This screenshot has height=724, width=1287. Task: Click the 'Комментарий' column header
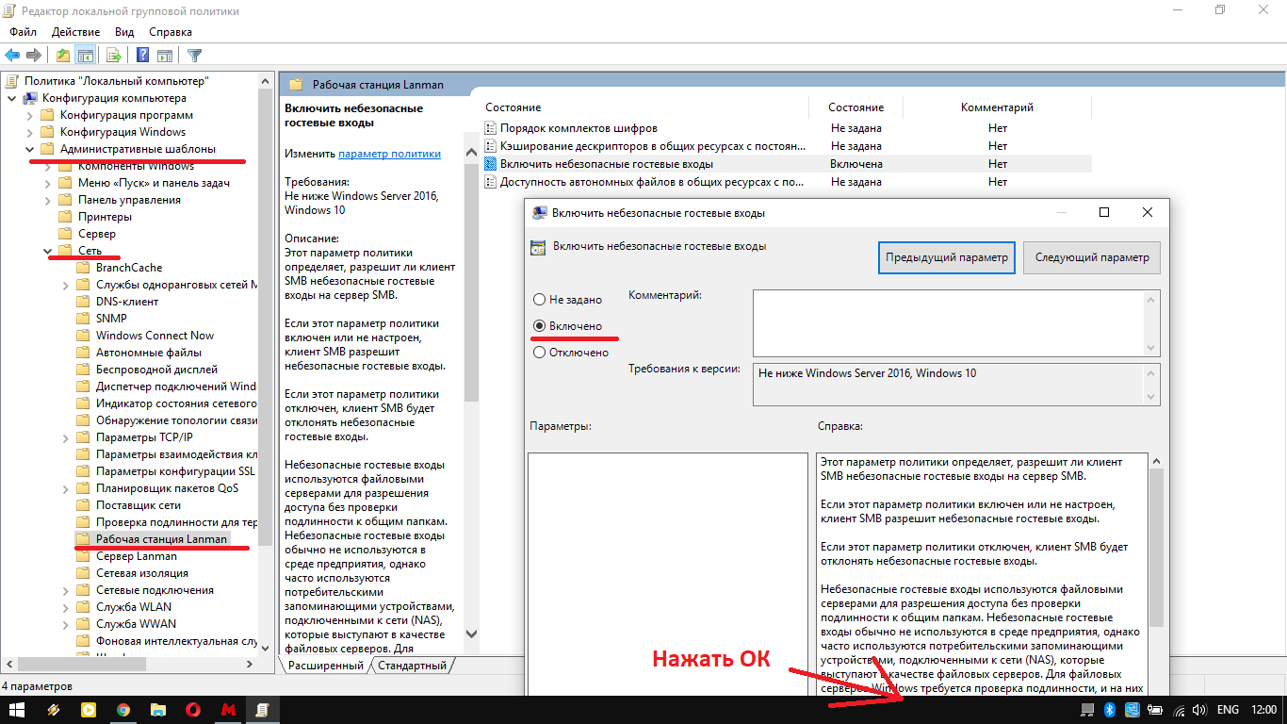pyautogui.click(x=998, y=107)
